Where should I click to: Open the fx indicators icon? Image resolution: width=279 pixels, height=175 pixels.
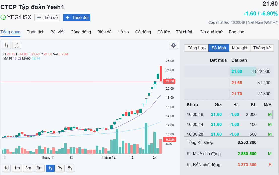(x=17, y=46)
